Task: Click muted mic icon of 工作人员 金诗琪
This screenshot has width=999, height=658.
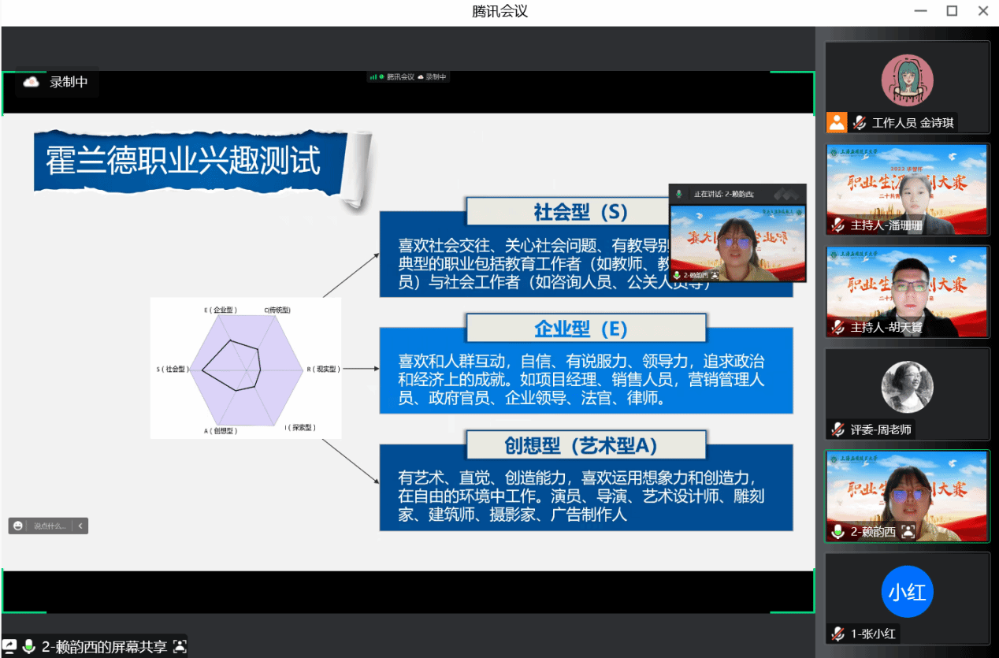Action: point(859,122)
